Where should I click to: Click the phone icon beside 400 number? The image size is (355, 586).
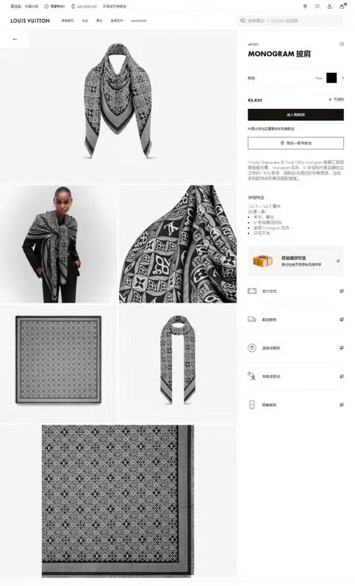click(73, 7)
